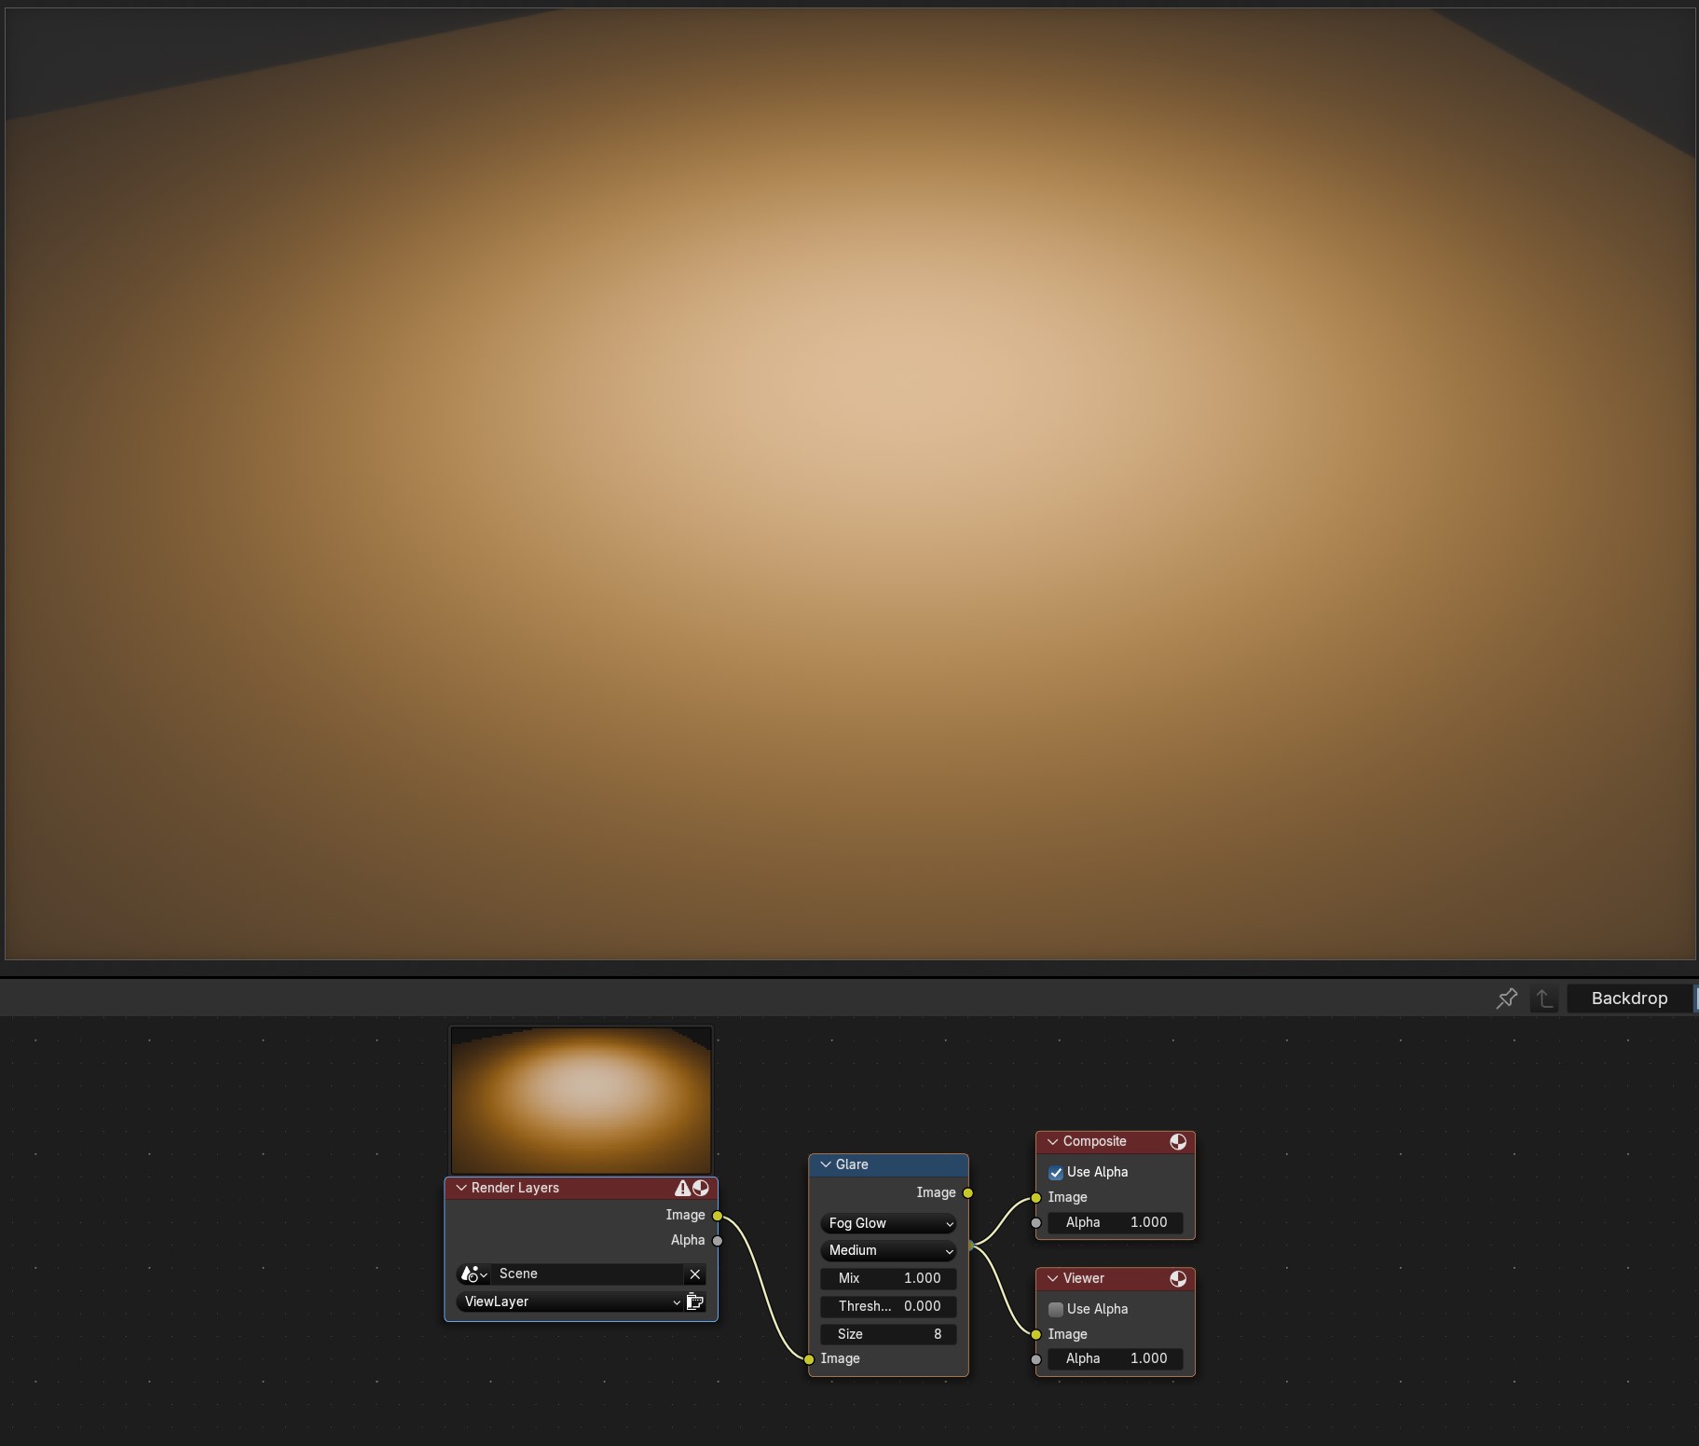Click Render Layers warning triangle icon

pos(682,1188)
